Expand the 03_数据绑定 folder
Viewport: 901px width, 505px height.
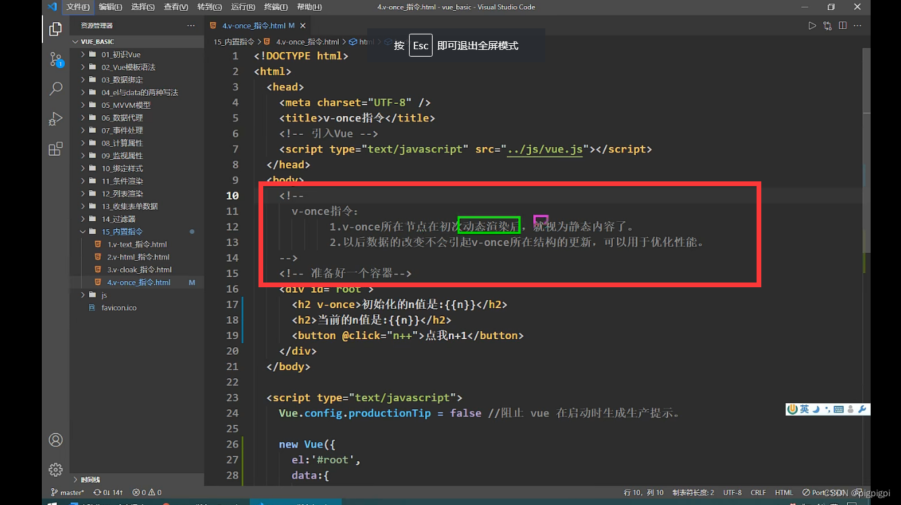pyautogui.click(x=136, y=80)
